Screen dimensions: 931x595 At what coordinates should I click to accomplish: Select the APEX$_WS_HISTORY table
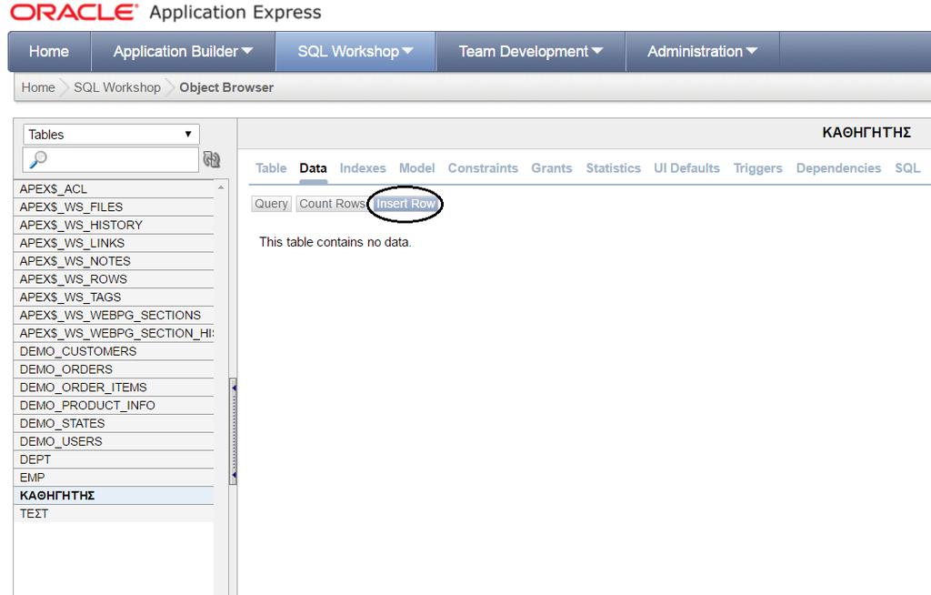click(114, 226)
